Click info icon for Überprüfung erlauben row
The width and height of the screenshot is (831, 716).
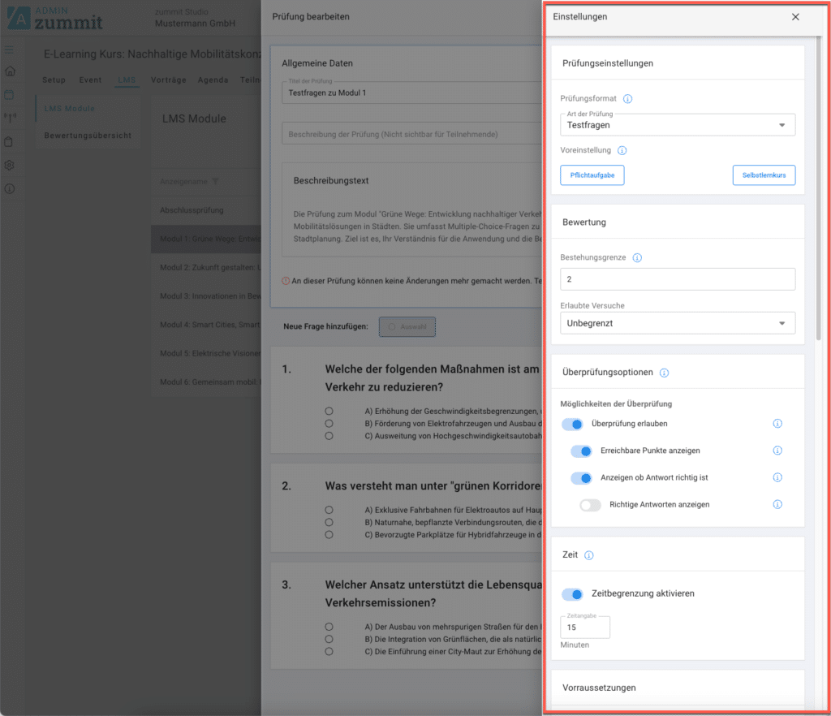point(777,424)
